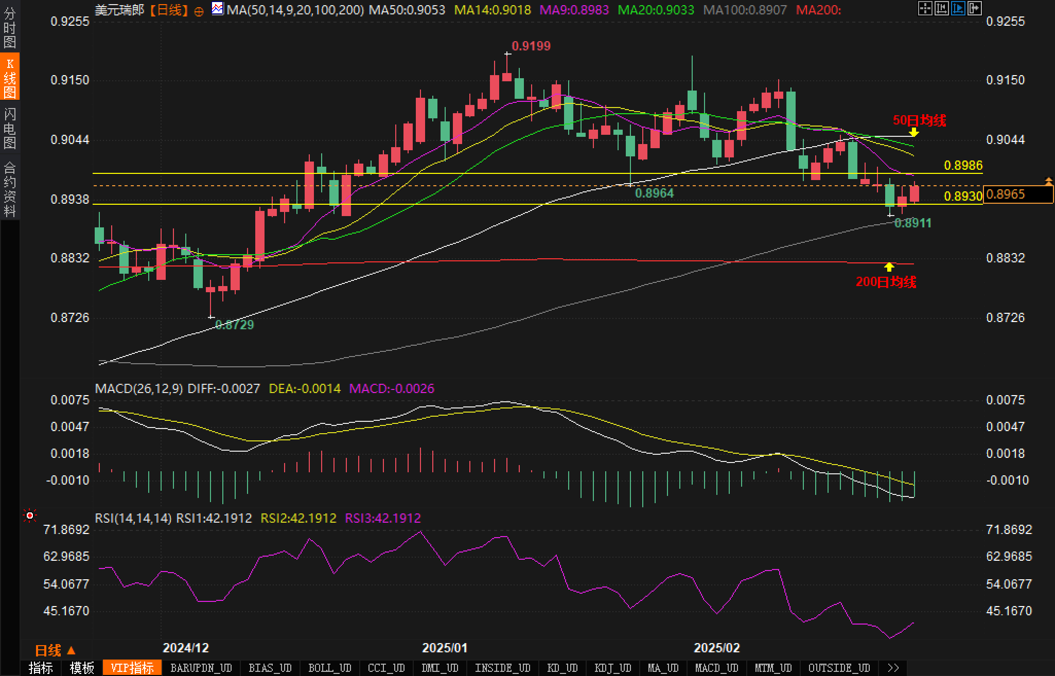Open the 合约资料 sidebar tab
Screen dimensions: 1055x676
tap(10, 189)
